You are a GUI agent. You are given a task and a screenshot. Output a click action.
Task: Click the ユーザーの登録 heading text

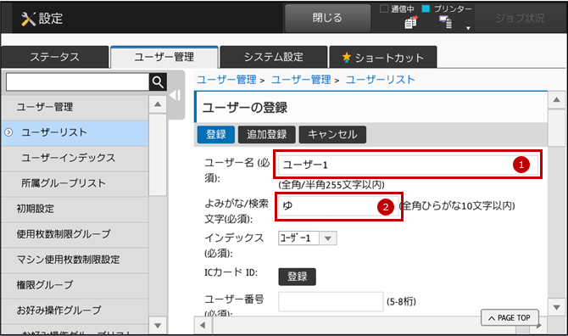244,108
